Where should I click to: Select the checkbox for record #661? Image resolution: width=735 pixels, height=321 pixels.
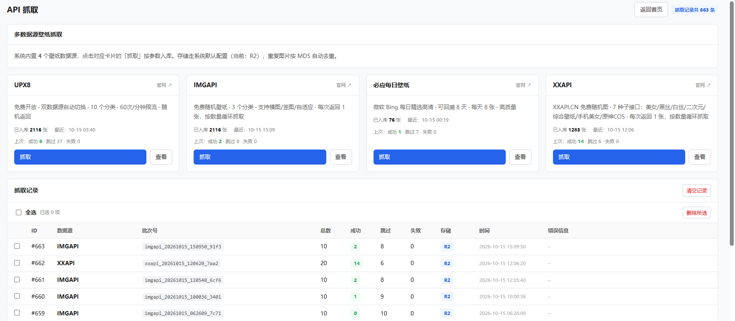point(17,280)
